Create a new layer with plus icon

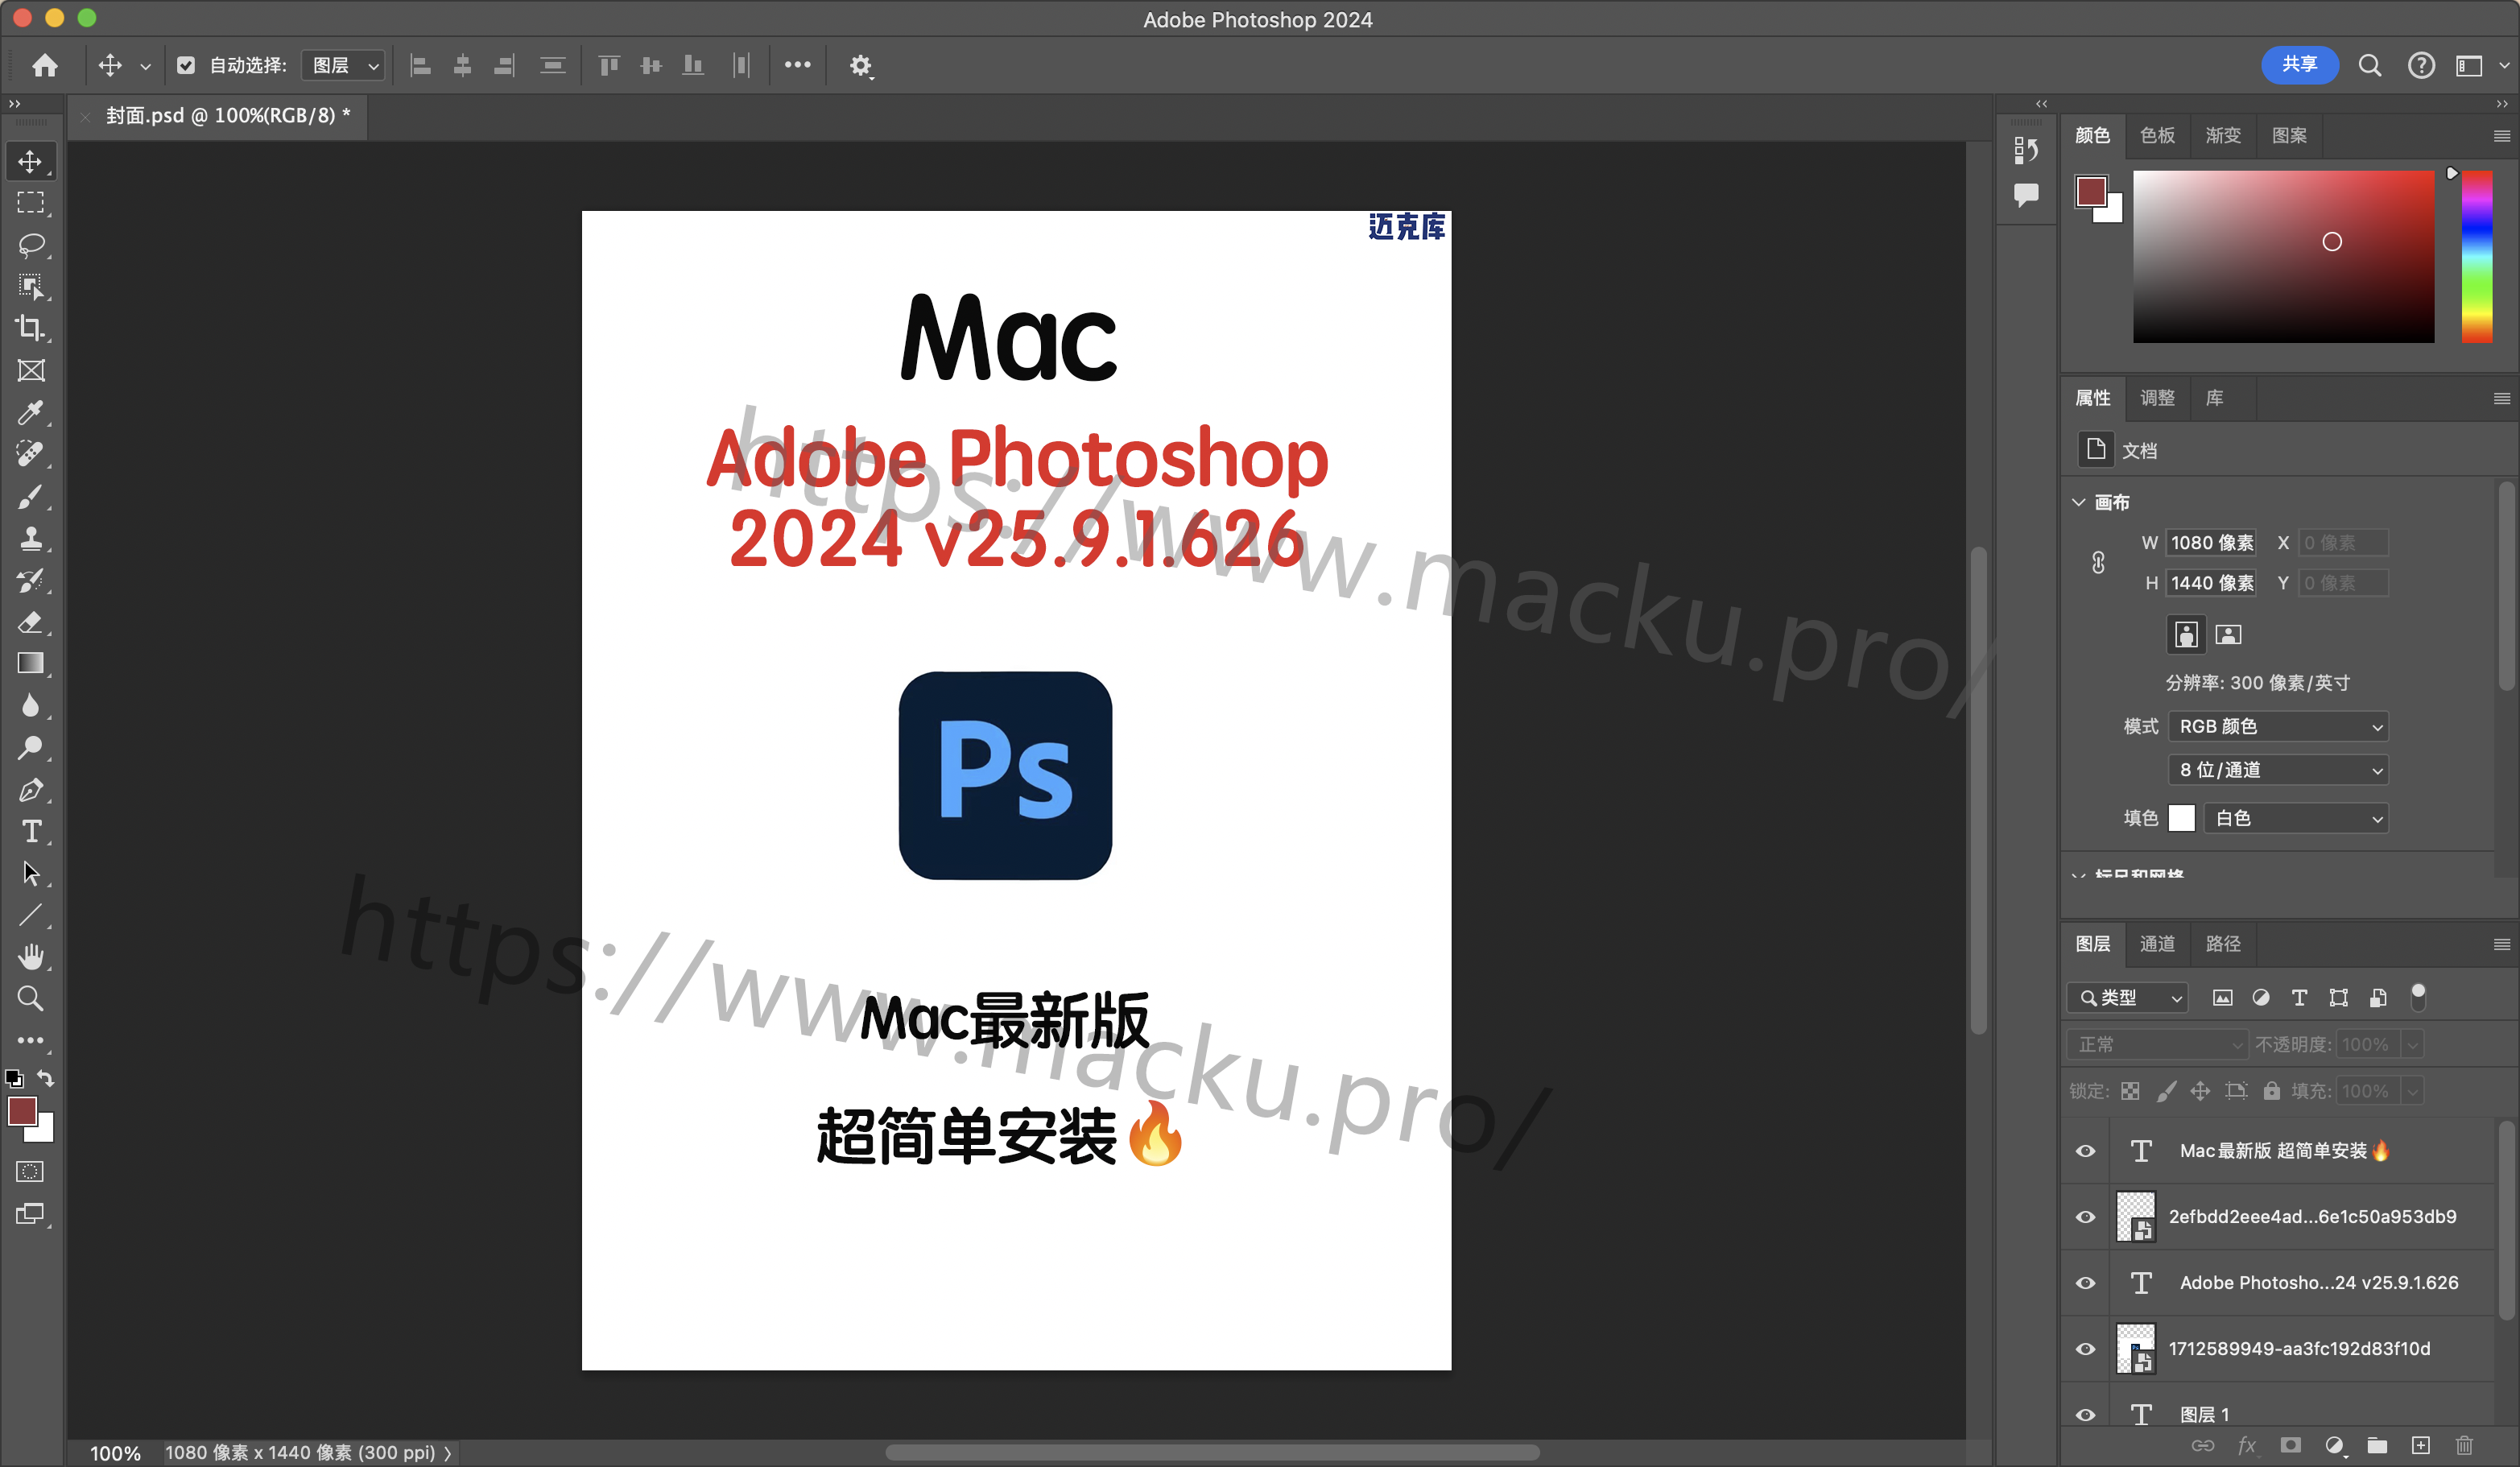pos(2420,1445)
